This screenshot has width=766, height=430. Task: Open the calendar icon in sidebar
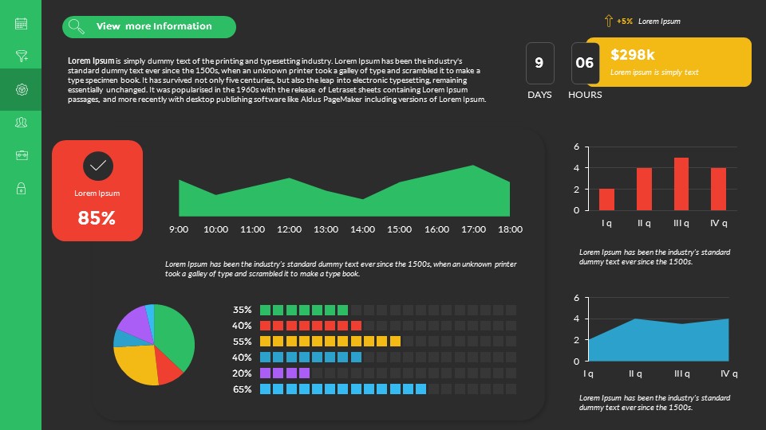[21, 23]
